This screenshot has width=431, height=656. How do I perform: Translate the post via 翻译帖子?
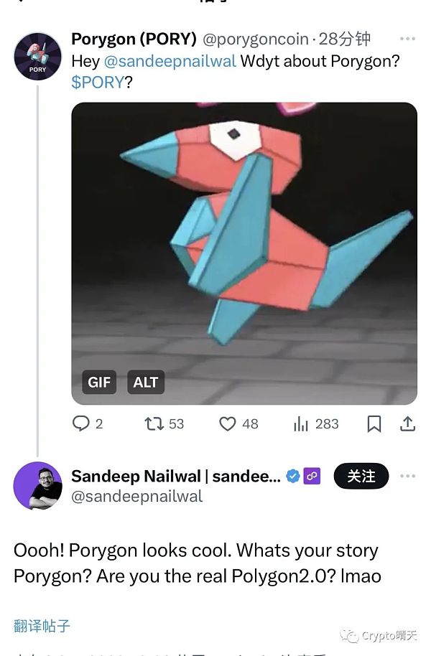coord(42,625)
